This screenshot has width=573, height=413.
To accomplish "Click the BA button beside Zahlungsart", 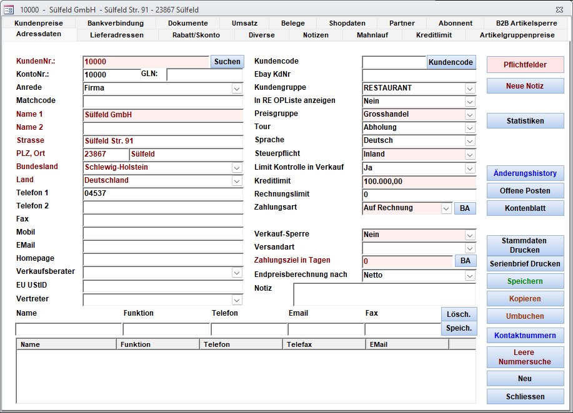I will [464, 208].
